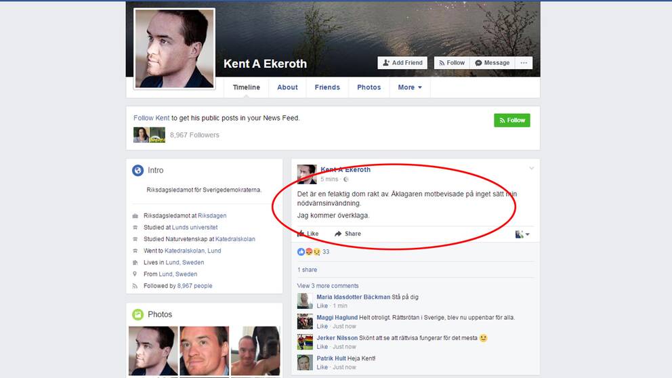Open the Friends tab
672x378 pixels.
[x=327, y=87]
